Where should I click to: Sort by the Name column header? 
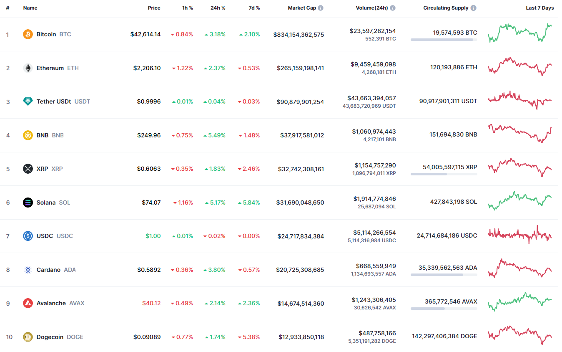pyautogui.click(x=30, y=8)
